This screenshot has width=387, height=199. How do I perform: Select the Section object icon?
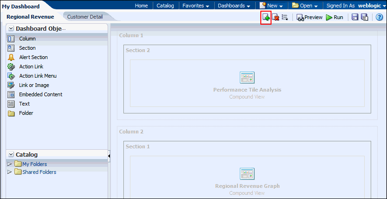point(11,48)
